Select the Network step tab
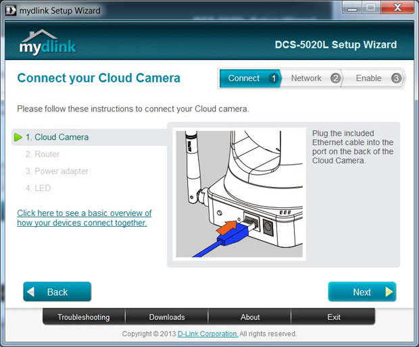The height and width of the screenshot is (347, 419). tap(312, 78)
